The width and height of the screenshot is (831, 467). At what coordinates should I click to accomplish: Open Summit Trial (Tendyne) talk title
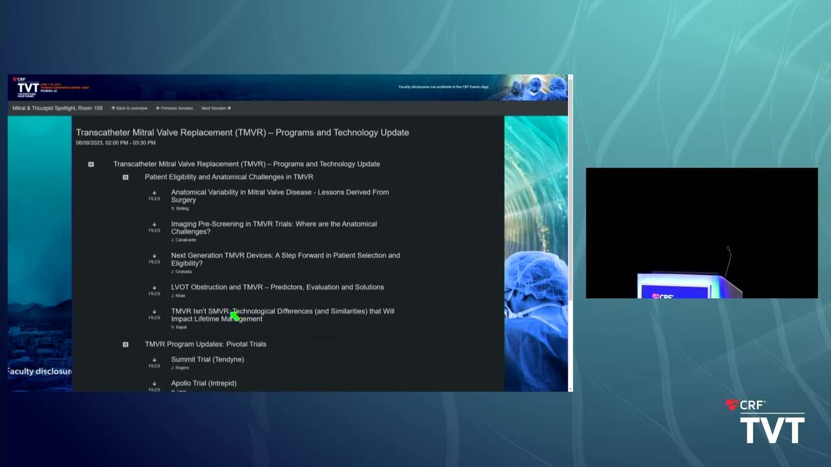tap(208, 359)
